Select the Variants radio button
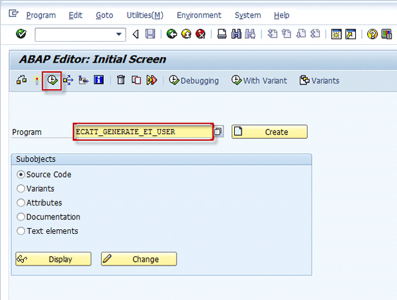 point(21,189)
